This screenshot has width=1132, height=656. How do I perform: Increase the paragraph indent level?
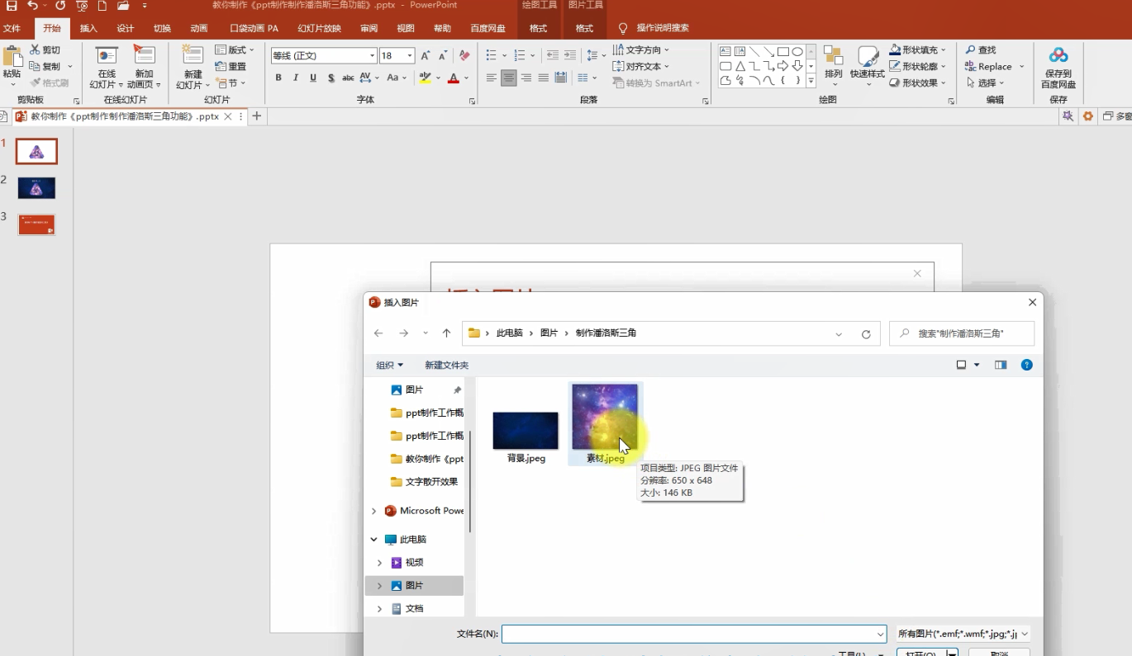pyautogui.click(x=571, y=55)
